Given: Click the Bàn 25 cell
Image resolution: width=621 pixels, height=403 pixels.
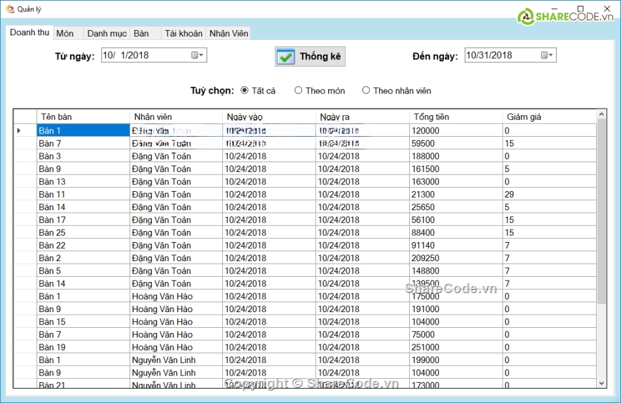Looking at the screenshot, I should pyautogui.click(x=83, y=232).
